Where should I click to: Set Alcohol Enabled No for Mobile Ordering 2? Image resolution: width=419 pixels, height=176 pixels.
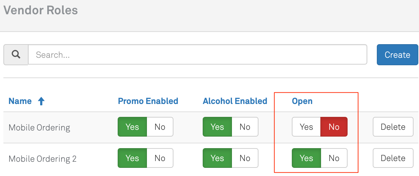tap(245, 158)
